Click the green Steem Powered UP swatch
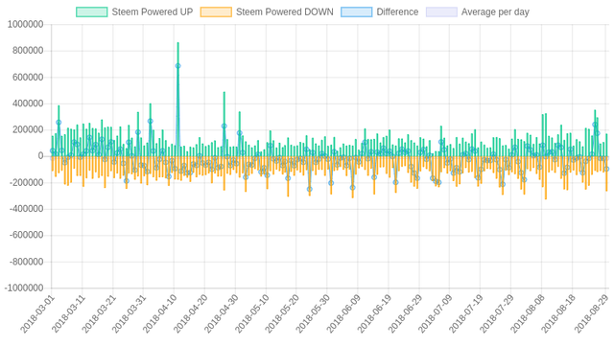 [x=92, y=12]
